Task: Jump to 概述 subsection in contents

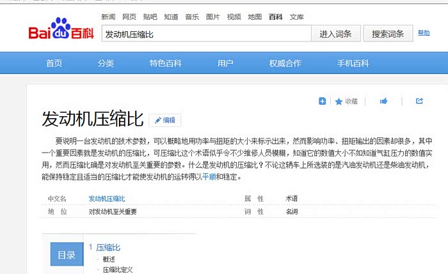Action: tap(109, 259)
